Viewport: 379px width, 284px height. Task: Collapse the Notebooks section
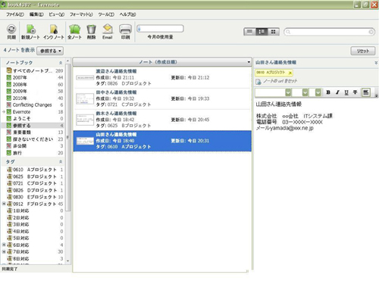pyautogui.click(x=61, y=63)
